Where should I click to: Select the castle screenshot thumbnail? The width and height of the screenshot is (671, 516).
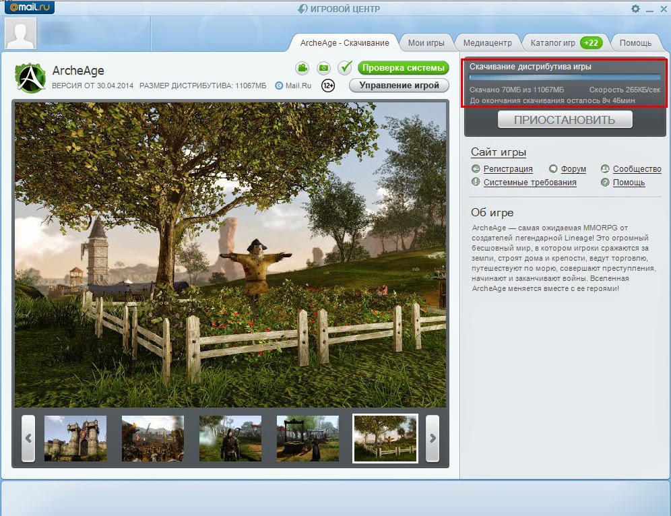point(75,439)
